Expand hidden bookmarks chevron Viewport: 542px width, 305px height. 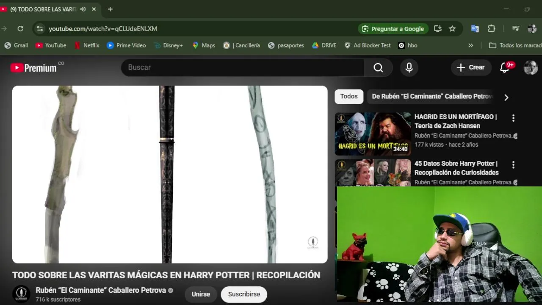(x=470, y=45)
